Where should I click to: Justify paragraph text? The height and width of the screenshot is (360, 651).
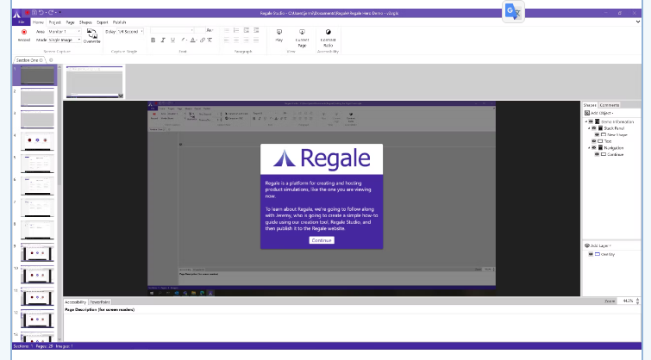(256, 40)
